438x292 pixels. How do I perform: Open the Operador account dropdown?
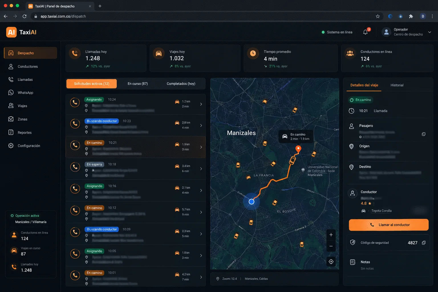429,32
